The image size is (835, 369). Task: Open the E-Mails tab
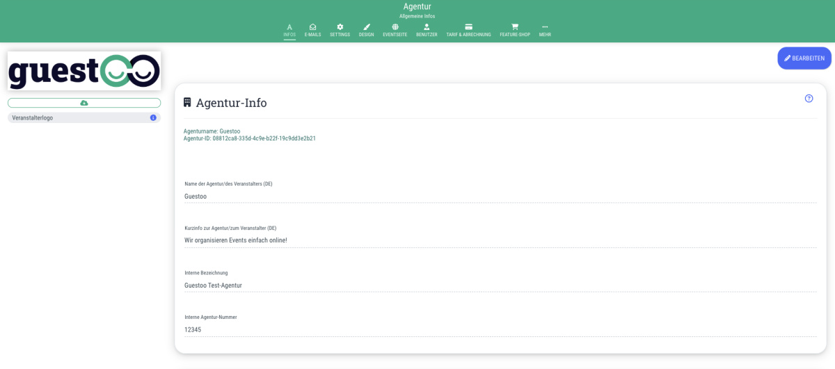click(312, 31)
